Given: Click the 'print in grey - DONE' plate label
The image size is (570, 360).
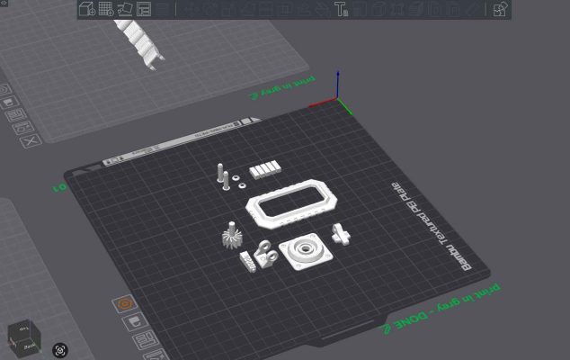Looking at the screenshot, I should 448,307.
